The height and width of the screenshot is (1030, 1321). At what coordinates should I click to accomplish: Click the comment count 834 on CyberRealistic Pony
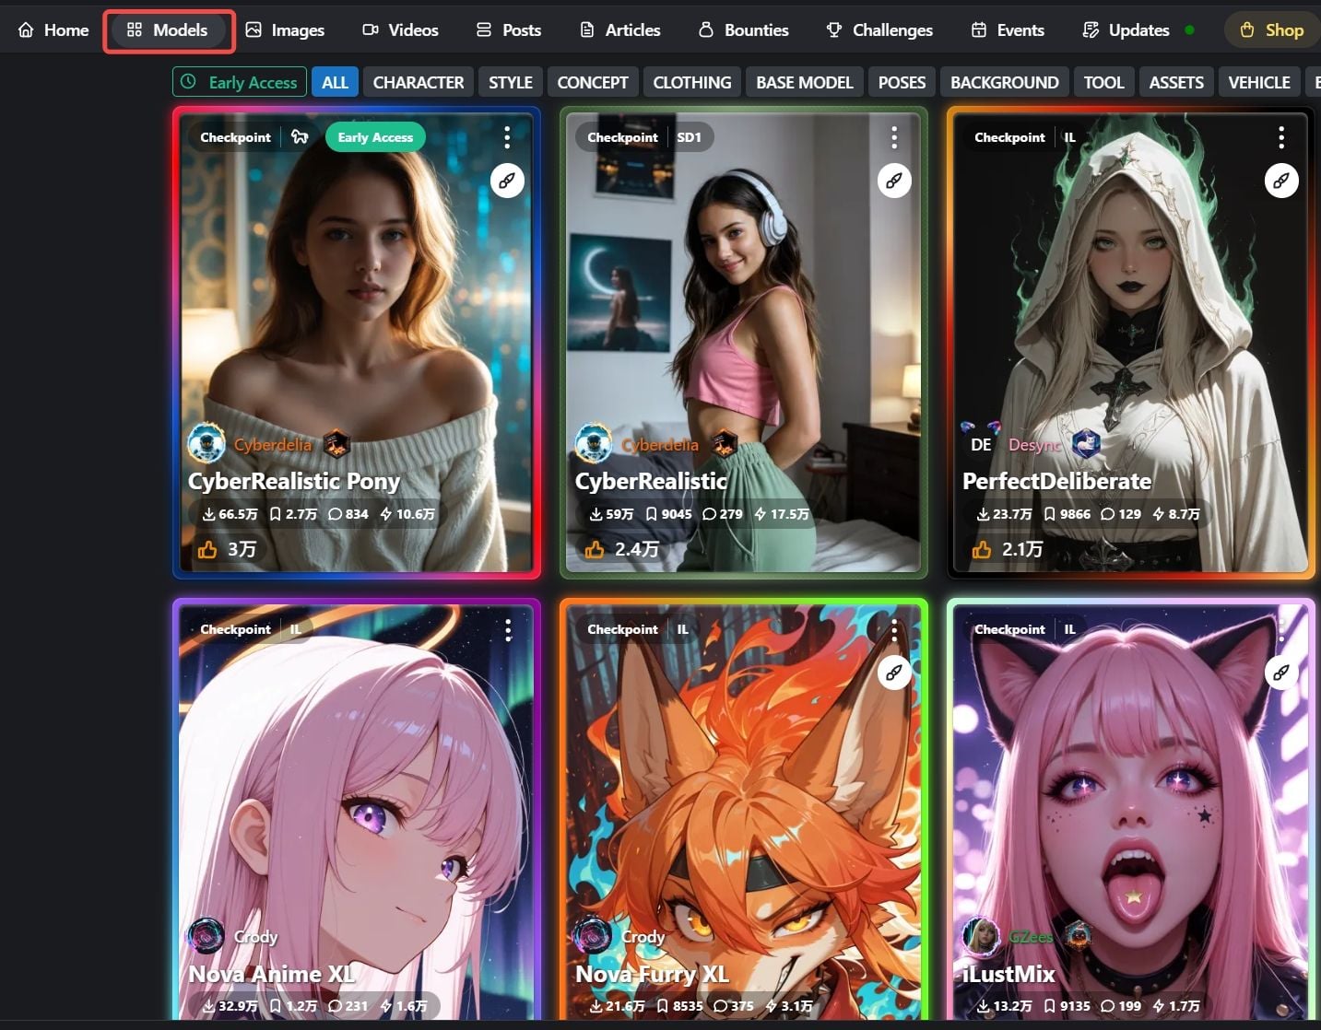pos(348,514)
